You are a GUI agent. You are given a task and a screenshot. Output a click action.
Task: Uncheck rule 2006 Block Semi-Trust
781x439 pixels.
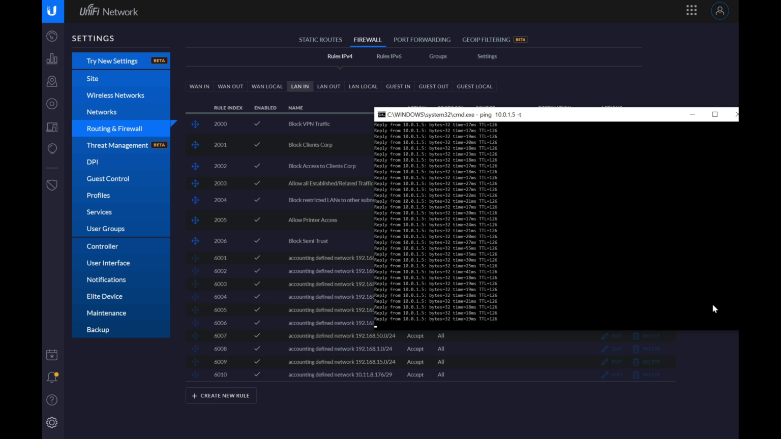(257, 240)
